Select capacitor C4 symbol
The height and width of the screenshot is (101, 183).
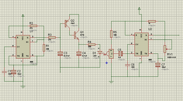click(x=79, y=54)
